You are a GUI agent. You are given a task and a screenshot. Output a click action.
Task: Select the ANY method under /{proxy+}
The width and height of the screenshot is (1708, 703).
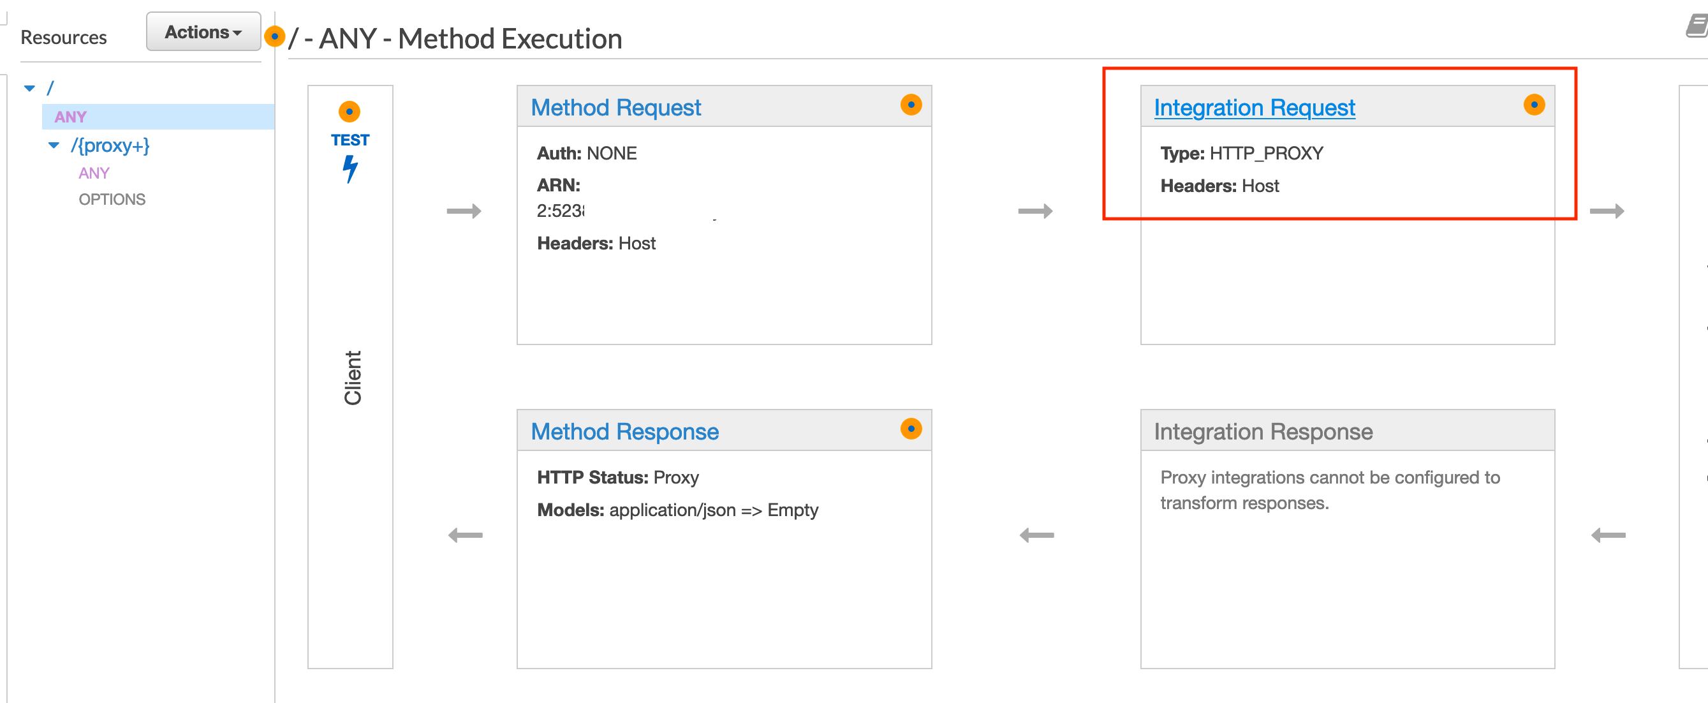[x=94, y=173]
